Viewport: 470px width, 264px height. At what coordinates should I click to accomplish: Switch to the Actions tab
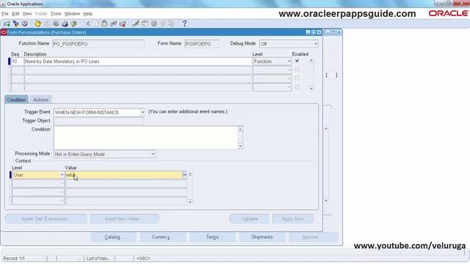41,100
